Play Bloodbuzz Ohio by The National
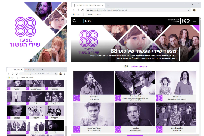This screenshot has height=136, width=204. pos(159,129)
